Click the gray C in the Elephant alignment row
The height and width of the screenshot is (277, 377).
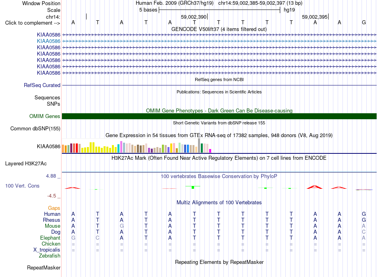(x=97, y=238)
